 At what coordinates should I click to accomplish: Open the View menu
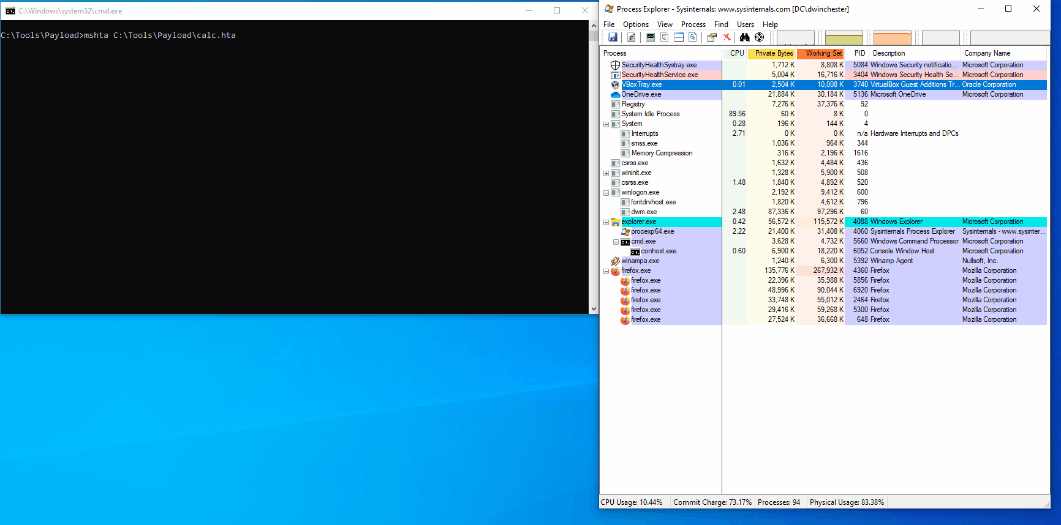click(x=665, y=24)
